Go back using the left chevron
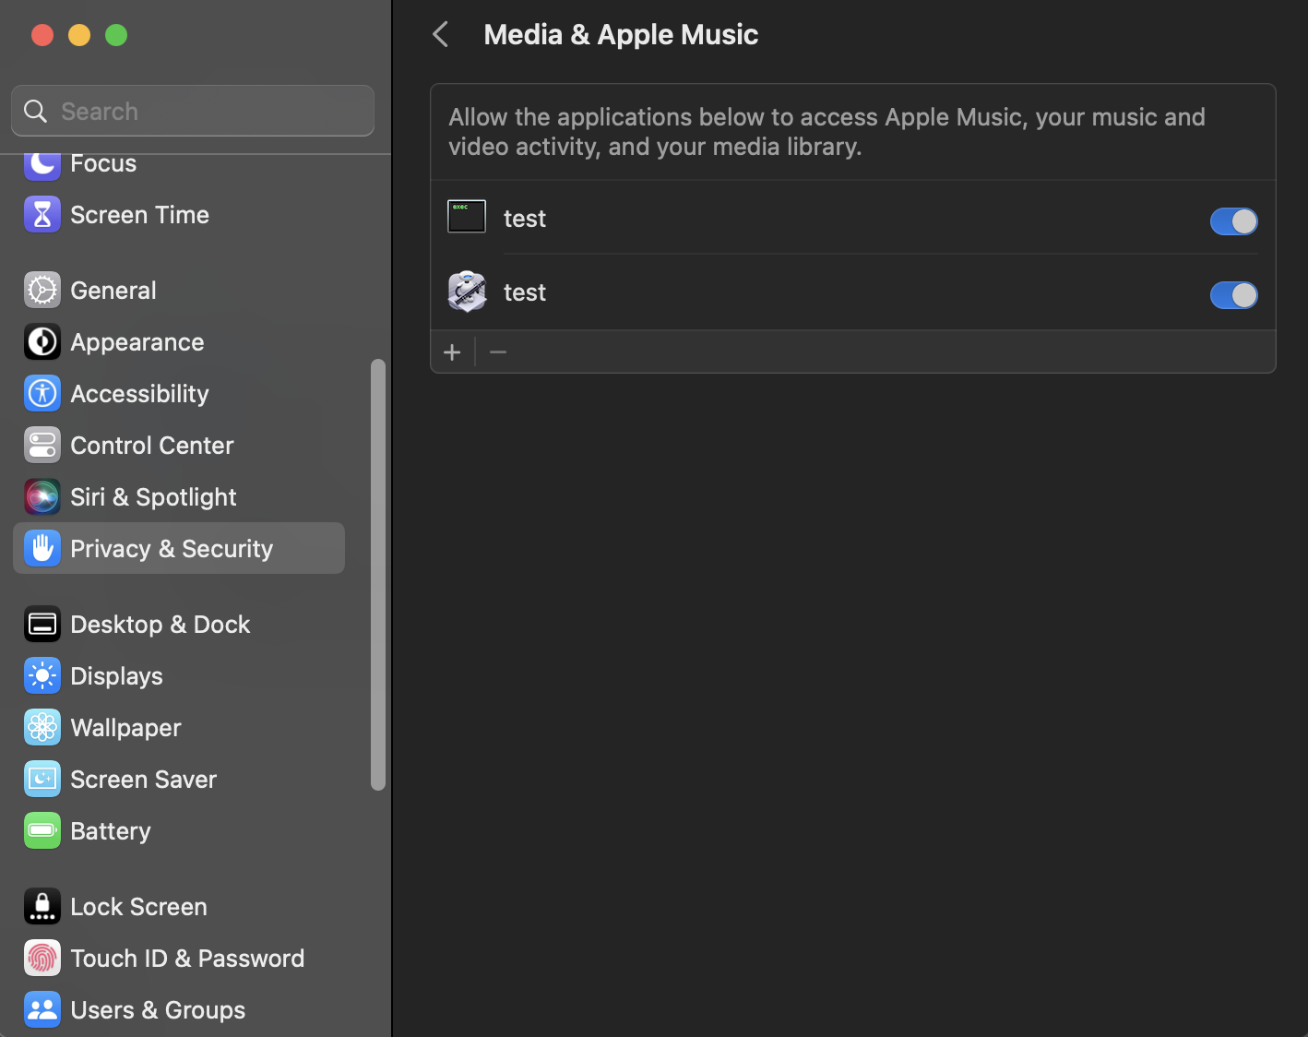This screenshot has width=1308, height=1037. [x=441, y=35]
